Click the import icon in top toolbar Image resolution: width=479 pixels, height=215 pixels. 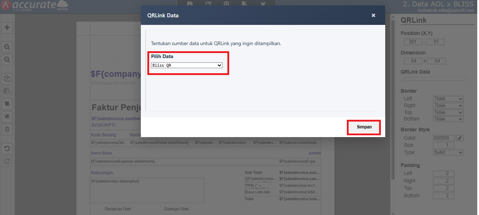(x=226, y=4)
